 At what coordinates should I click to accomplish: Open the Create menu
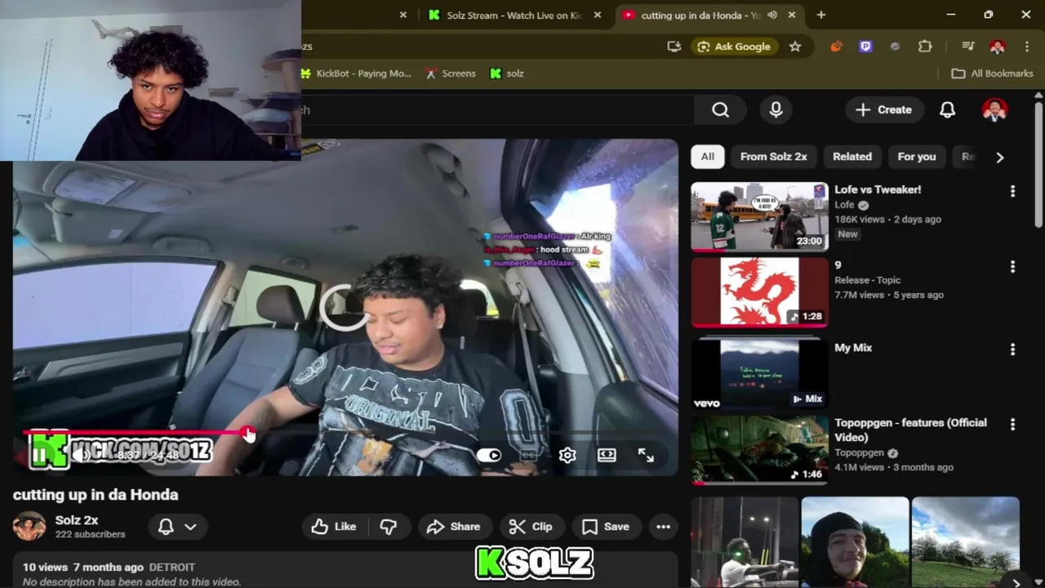point(883,109)
